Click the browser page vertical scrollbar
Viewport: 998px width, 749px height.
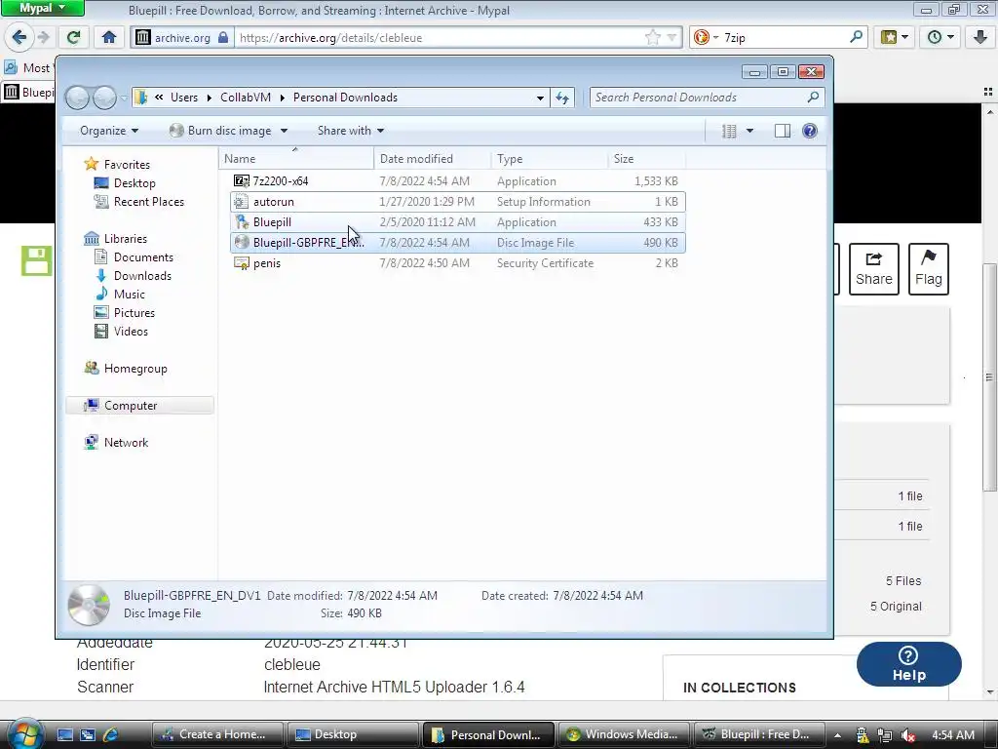click(x=990, y=375)
